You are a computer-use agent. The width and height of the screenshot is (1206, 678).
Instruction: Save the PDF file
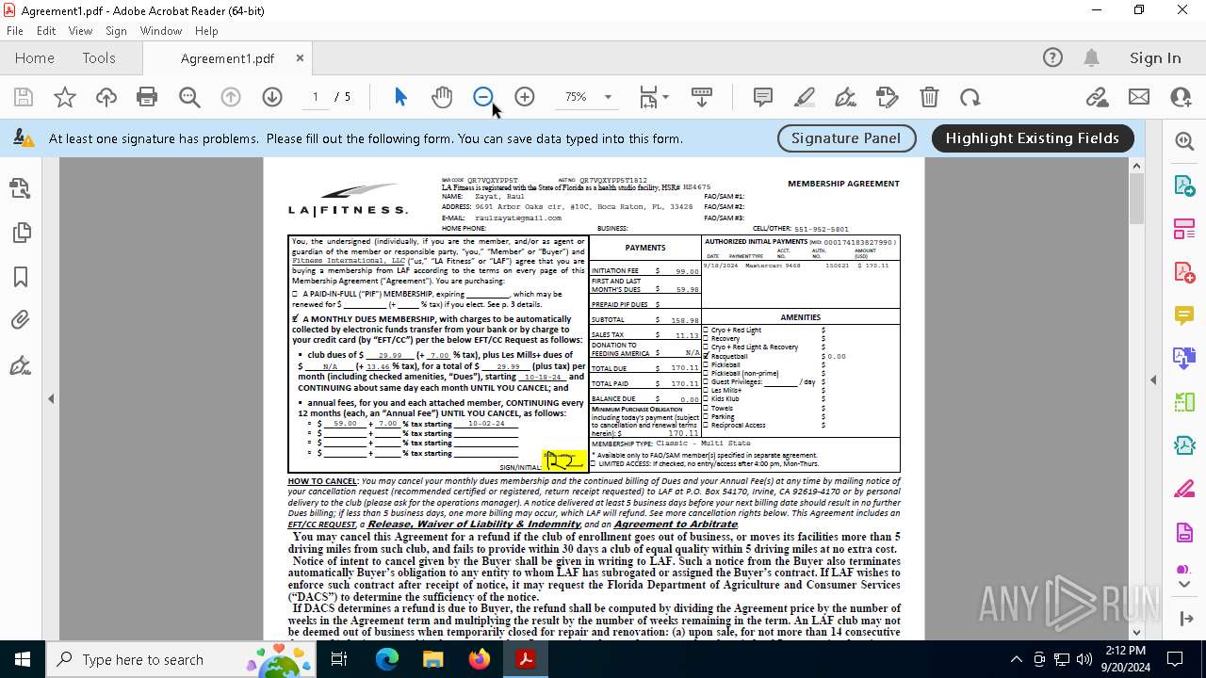click(x=24, y=97)
